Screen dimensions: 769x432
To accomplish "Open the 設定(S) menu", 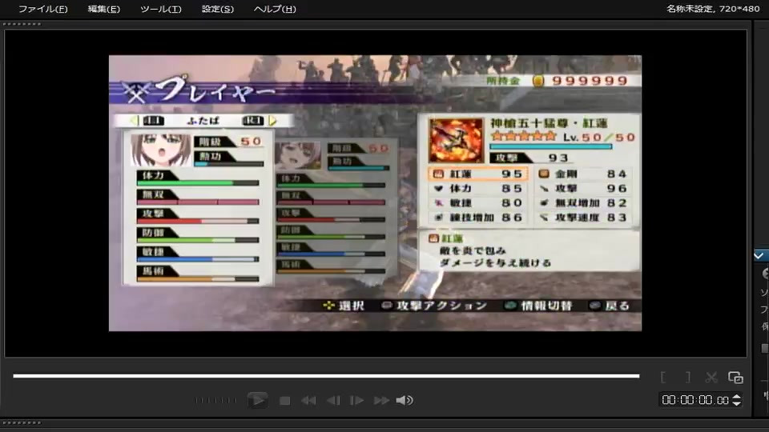I will tap(218, 9).
